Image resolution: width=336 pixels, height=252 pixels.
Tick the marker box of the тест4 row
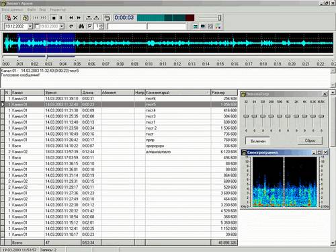[2, 110]
